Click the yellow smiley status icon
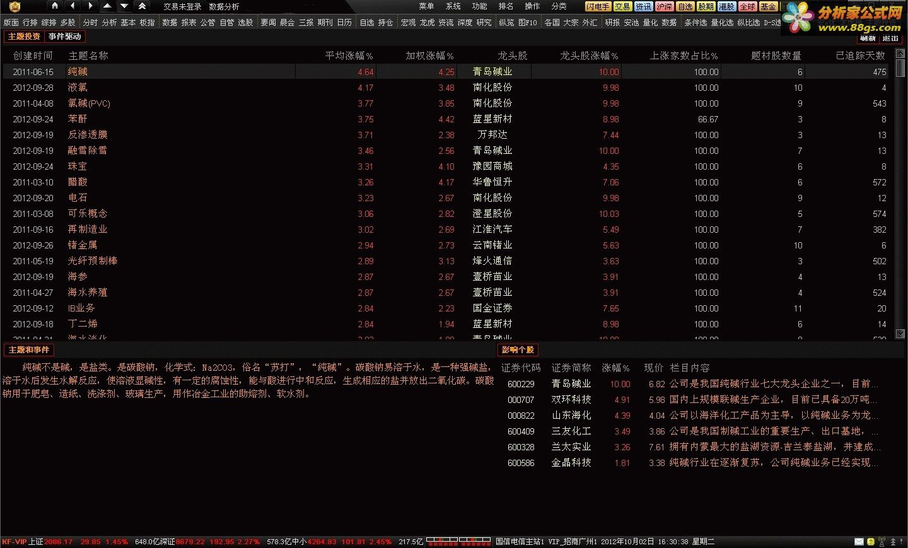Viewport: 908px width, 548px height. [x=870, y=542]
